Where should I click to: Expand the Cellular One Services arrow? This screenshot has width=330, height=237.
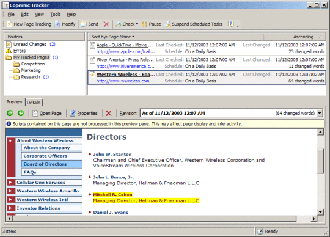pyautogui.click(x=10, y=182)
